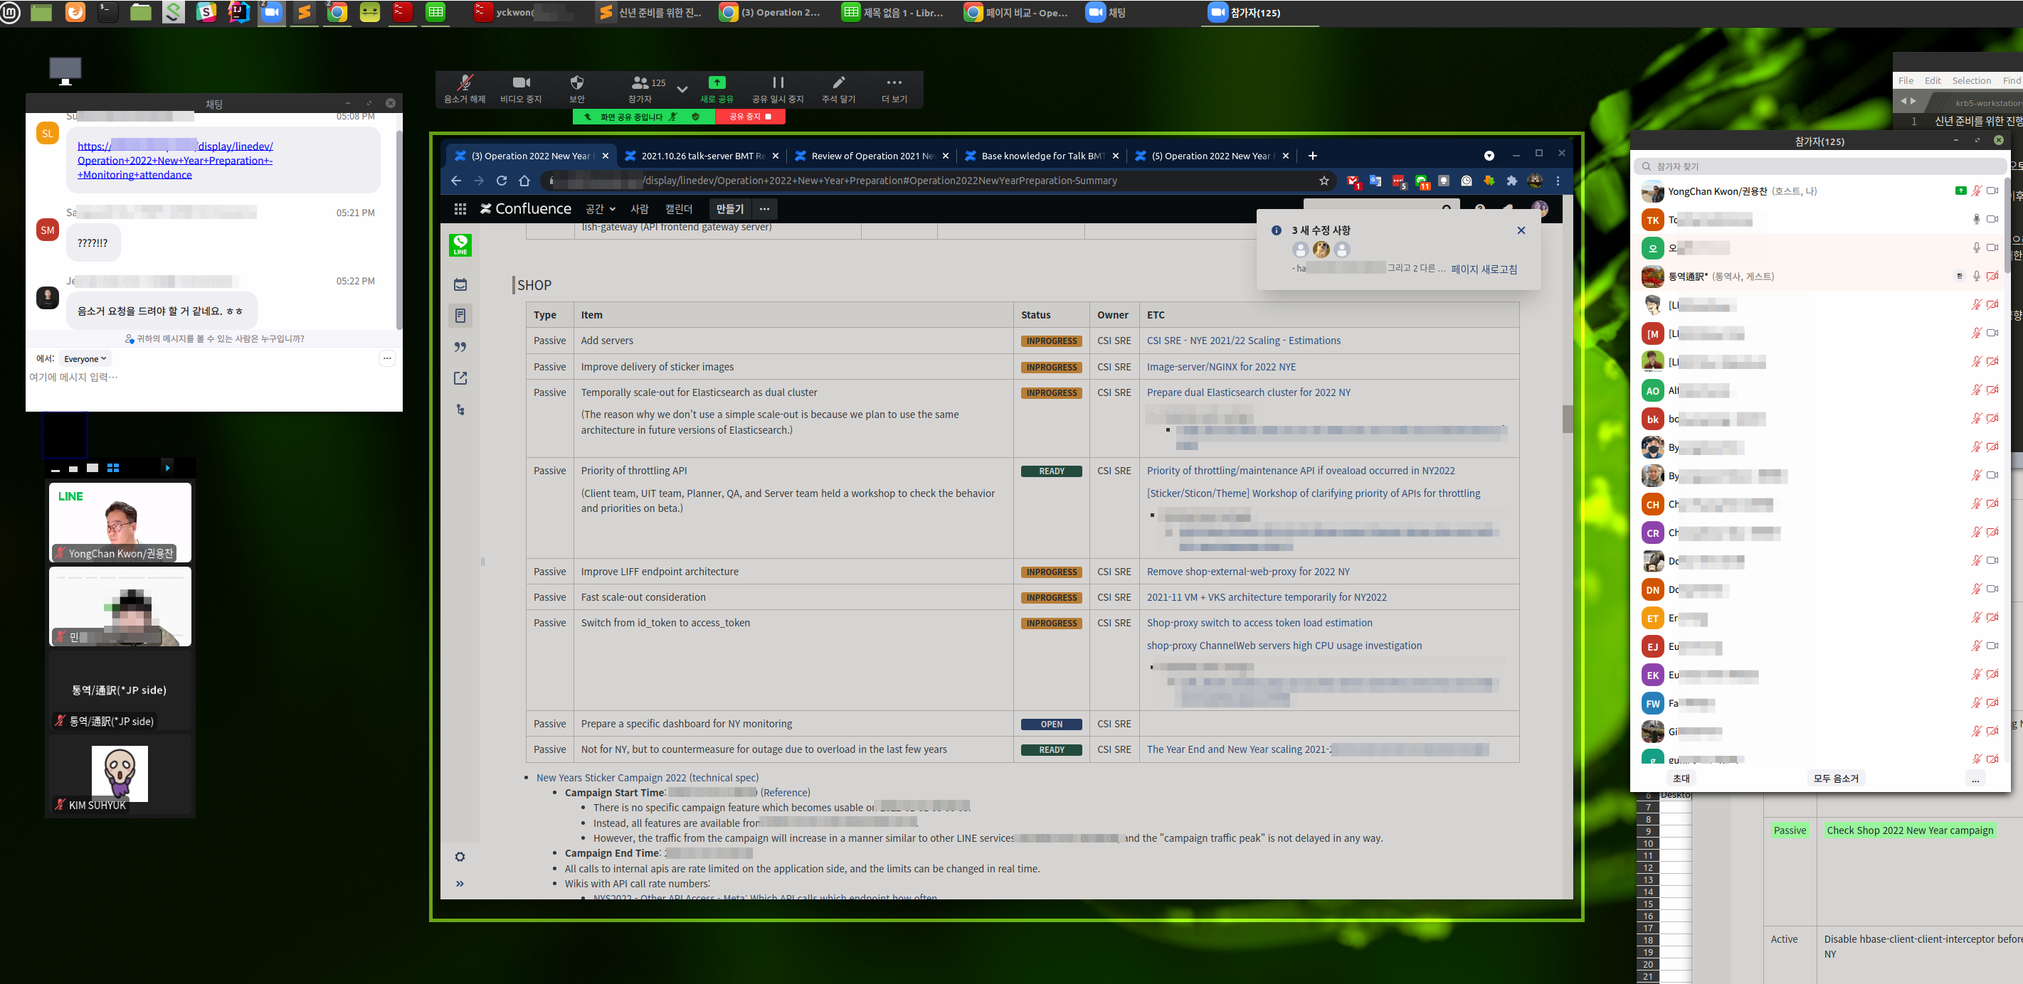Open the calendar icon in Confluence sidebar
Viewport: 2023px width, 984px height.
pyautogui.click(x=460, y=284)
